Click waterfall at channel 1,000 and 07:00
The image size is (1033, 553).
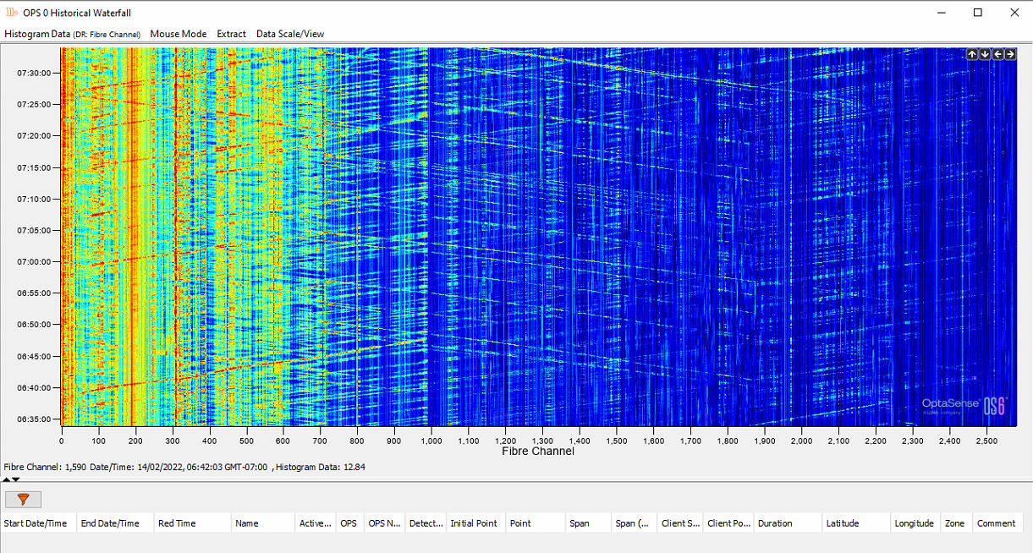431,261
